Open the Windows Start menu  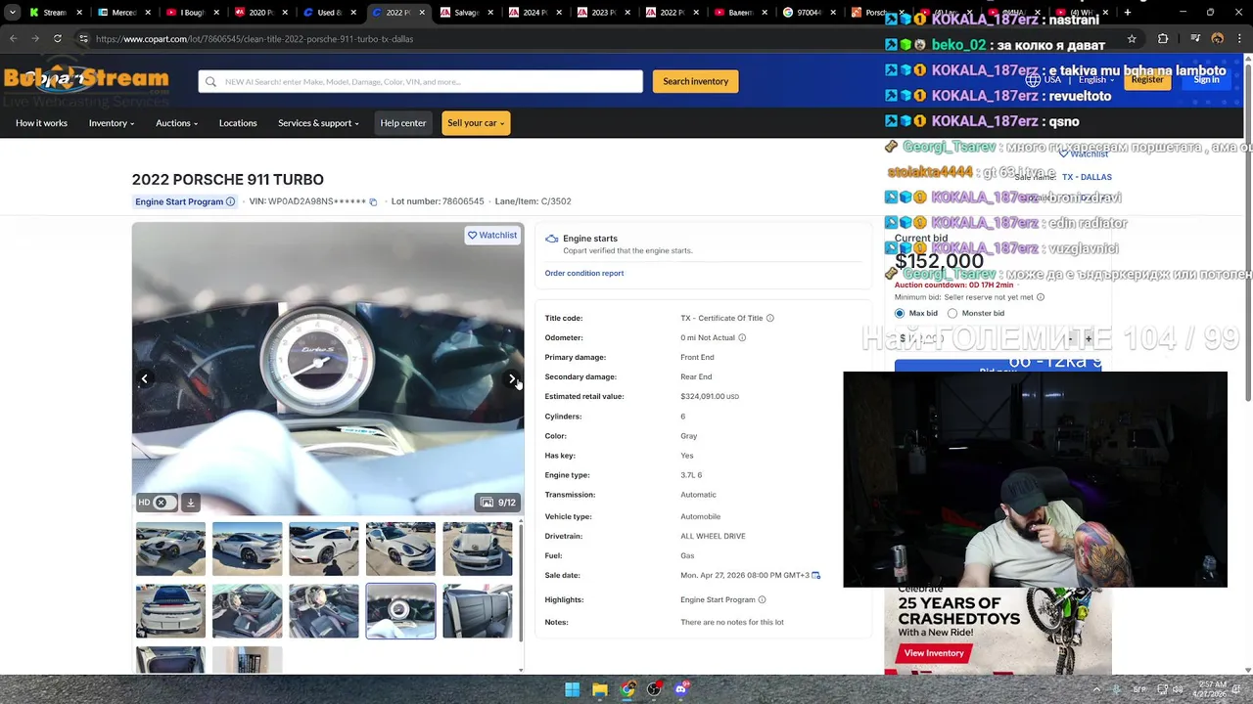click(x=573, y=689)
